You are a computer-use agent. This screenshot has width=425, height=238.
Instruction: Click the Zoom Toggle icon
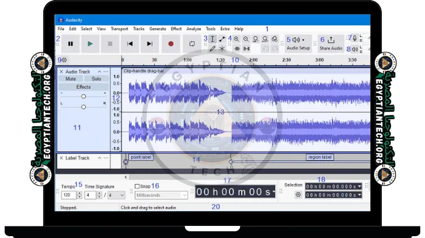tap(274, 39)
